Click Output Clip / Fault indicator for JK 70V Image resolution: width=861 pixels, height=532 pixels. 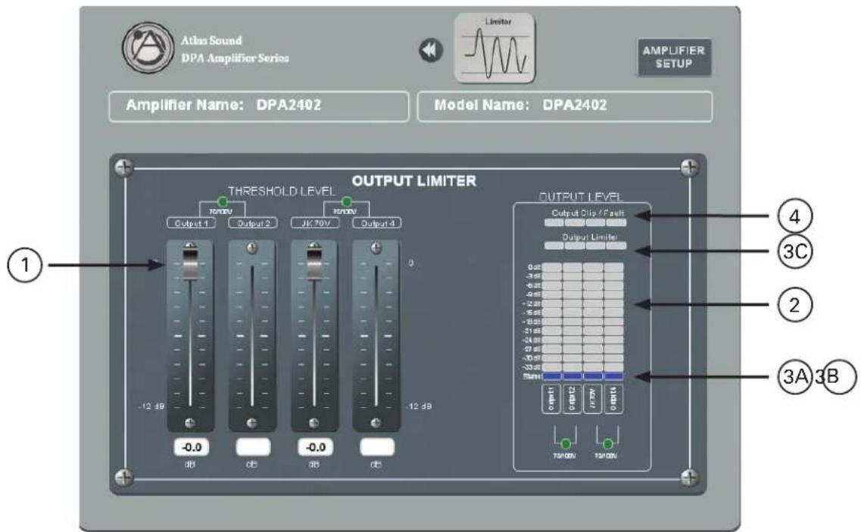click(x=595, y=223)
